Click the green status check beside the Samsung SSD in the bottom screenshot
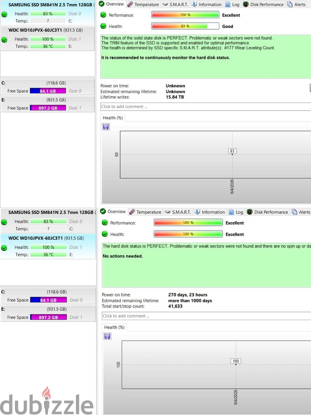This screenshot has height=415, width=311. tap(4, 222)
